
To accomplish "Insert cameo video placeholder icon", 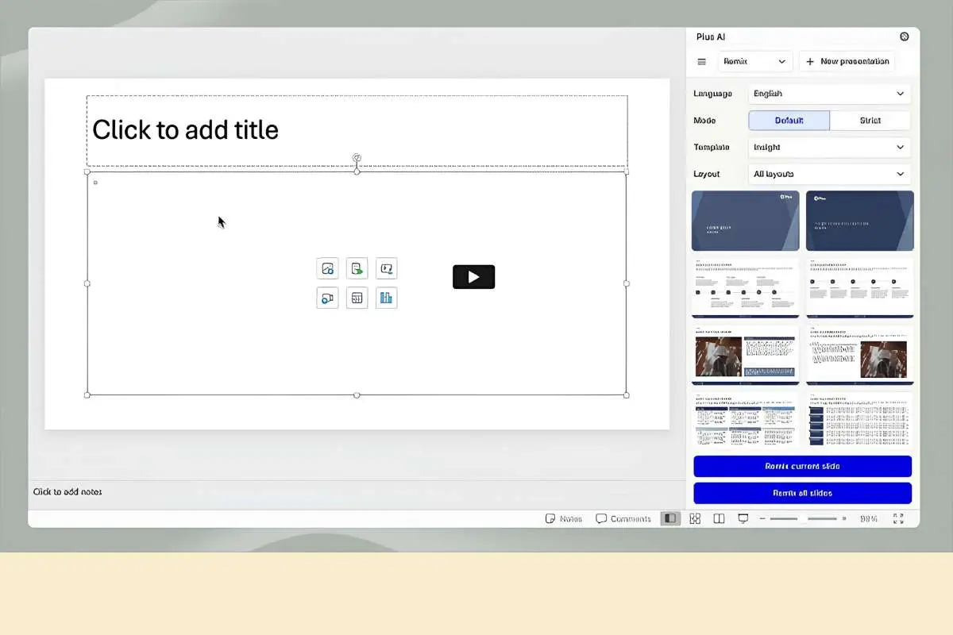I will 327,298.
